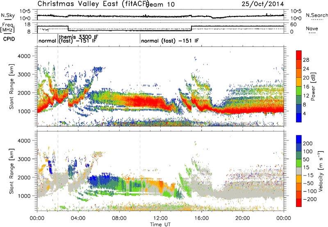Click the '-15' velocity colorbar label

point(308,175)
